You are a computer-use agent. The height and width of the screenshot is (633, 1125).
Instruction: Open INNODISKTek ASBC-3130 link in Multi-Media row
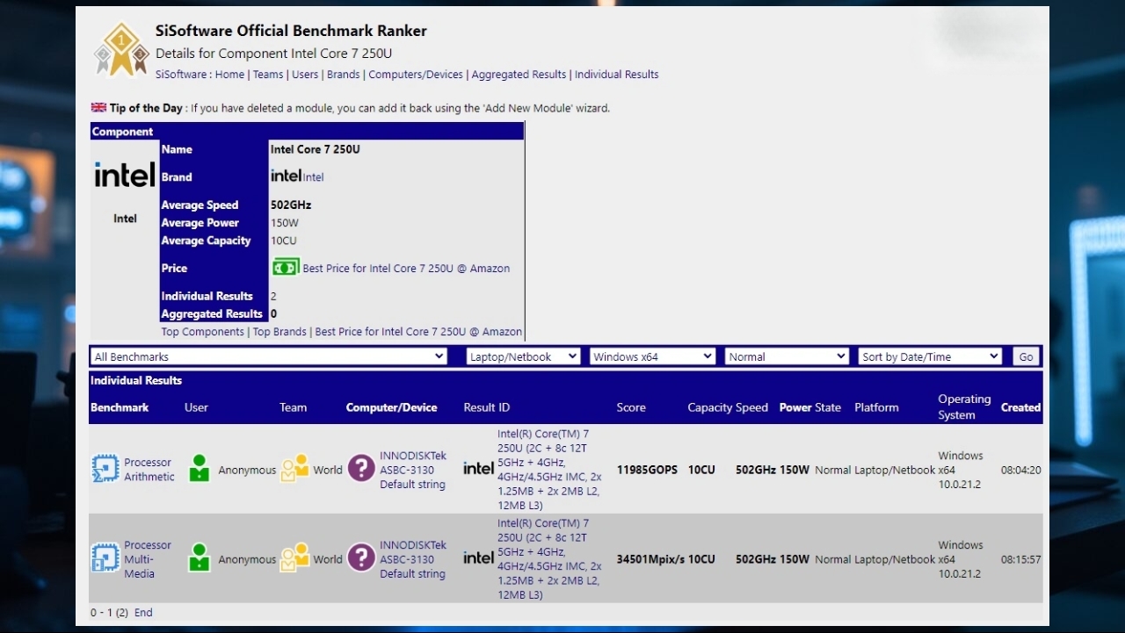pos(413,559)
